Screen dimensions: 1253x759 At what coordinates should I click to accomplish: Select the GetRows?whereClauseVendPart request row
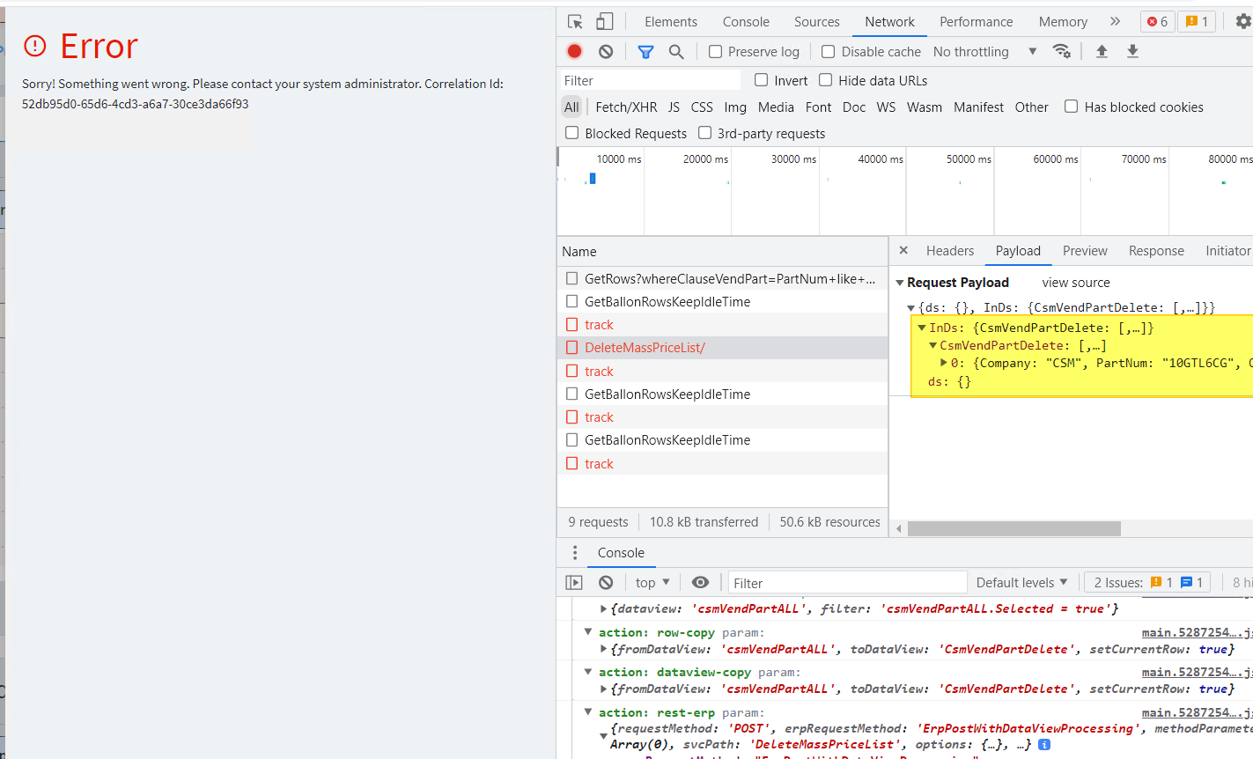[722, 279]
